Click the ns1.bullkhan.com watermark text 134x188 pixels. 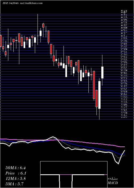tap(32, 3)
